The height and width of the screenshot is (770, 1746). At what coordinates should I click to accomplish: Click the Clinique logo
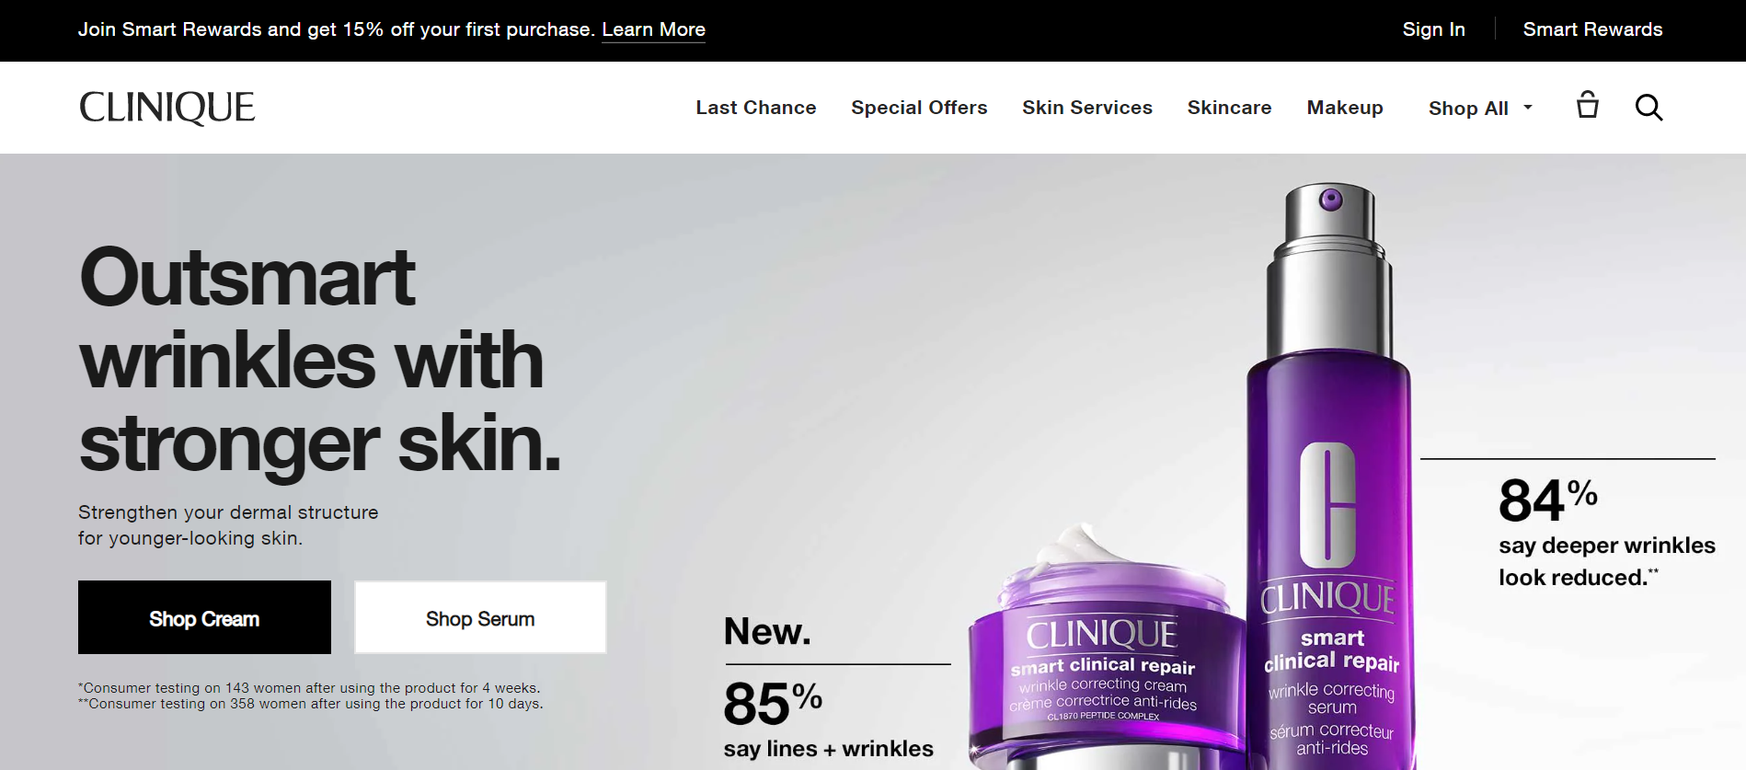click(x=167, y=108)
